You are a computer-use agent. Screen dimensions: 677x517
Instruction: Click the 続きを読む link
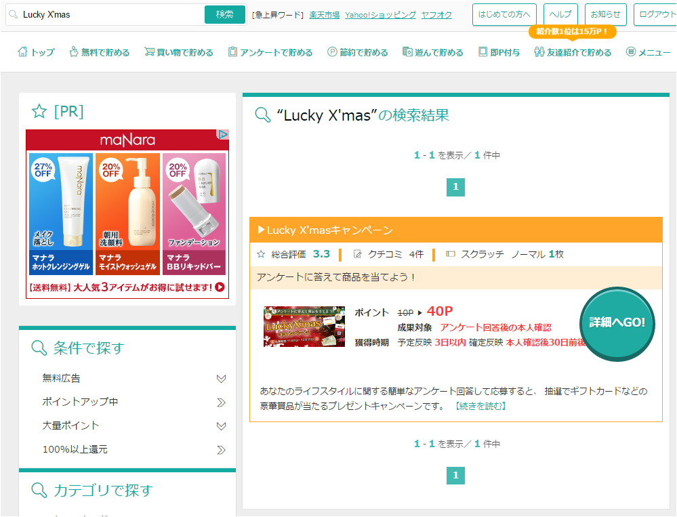[x=480, y=406]
